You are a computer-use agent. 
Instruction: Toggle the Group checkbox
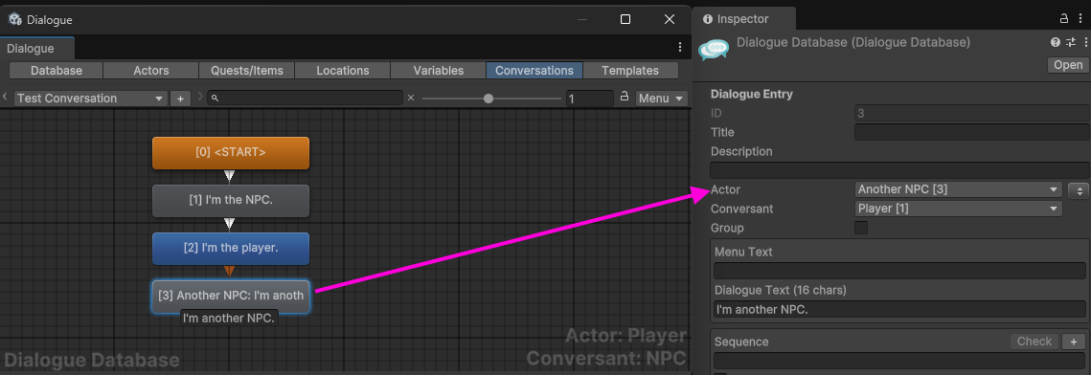(861, 227)
